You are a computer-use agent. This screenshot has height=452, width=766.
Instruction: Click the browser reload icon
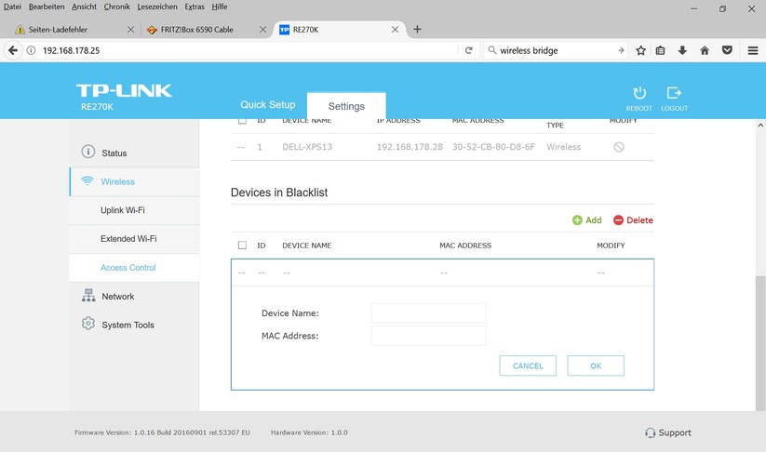(x=469, y=50)
